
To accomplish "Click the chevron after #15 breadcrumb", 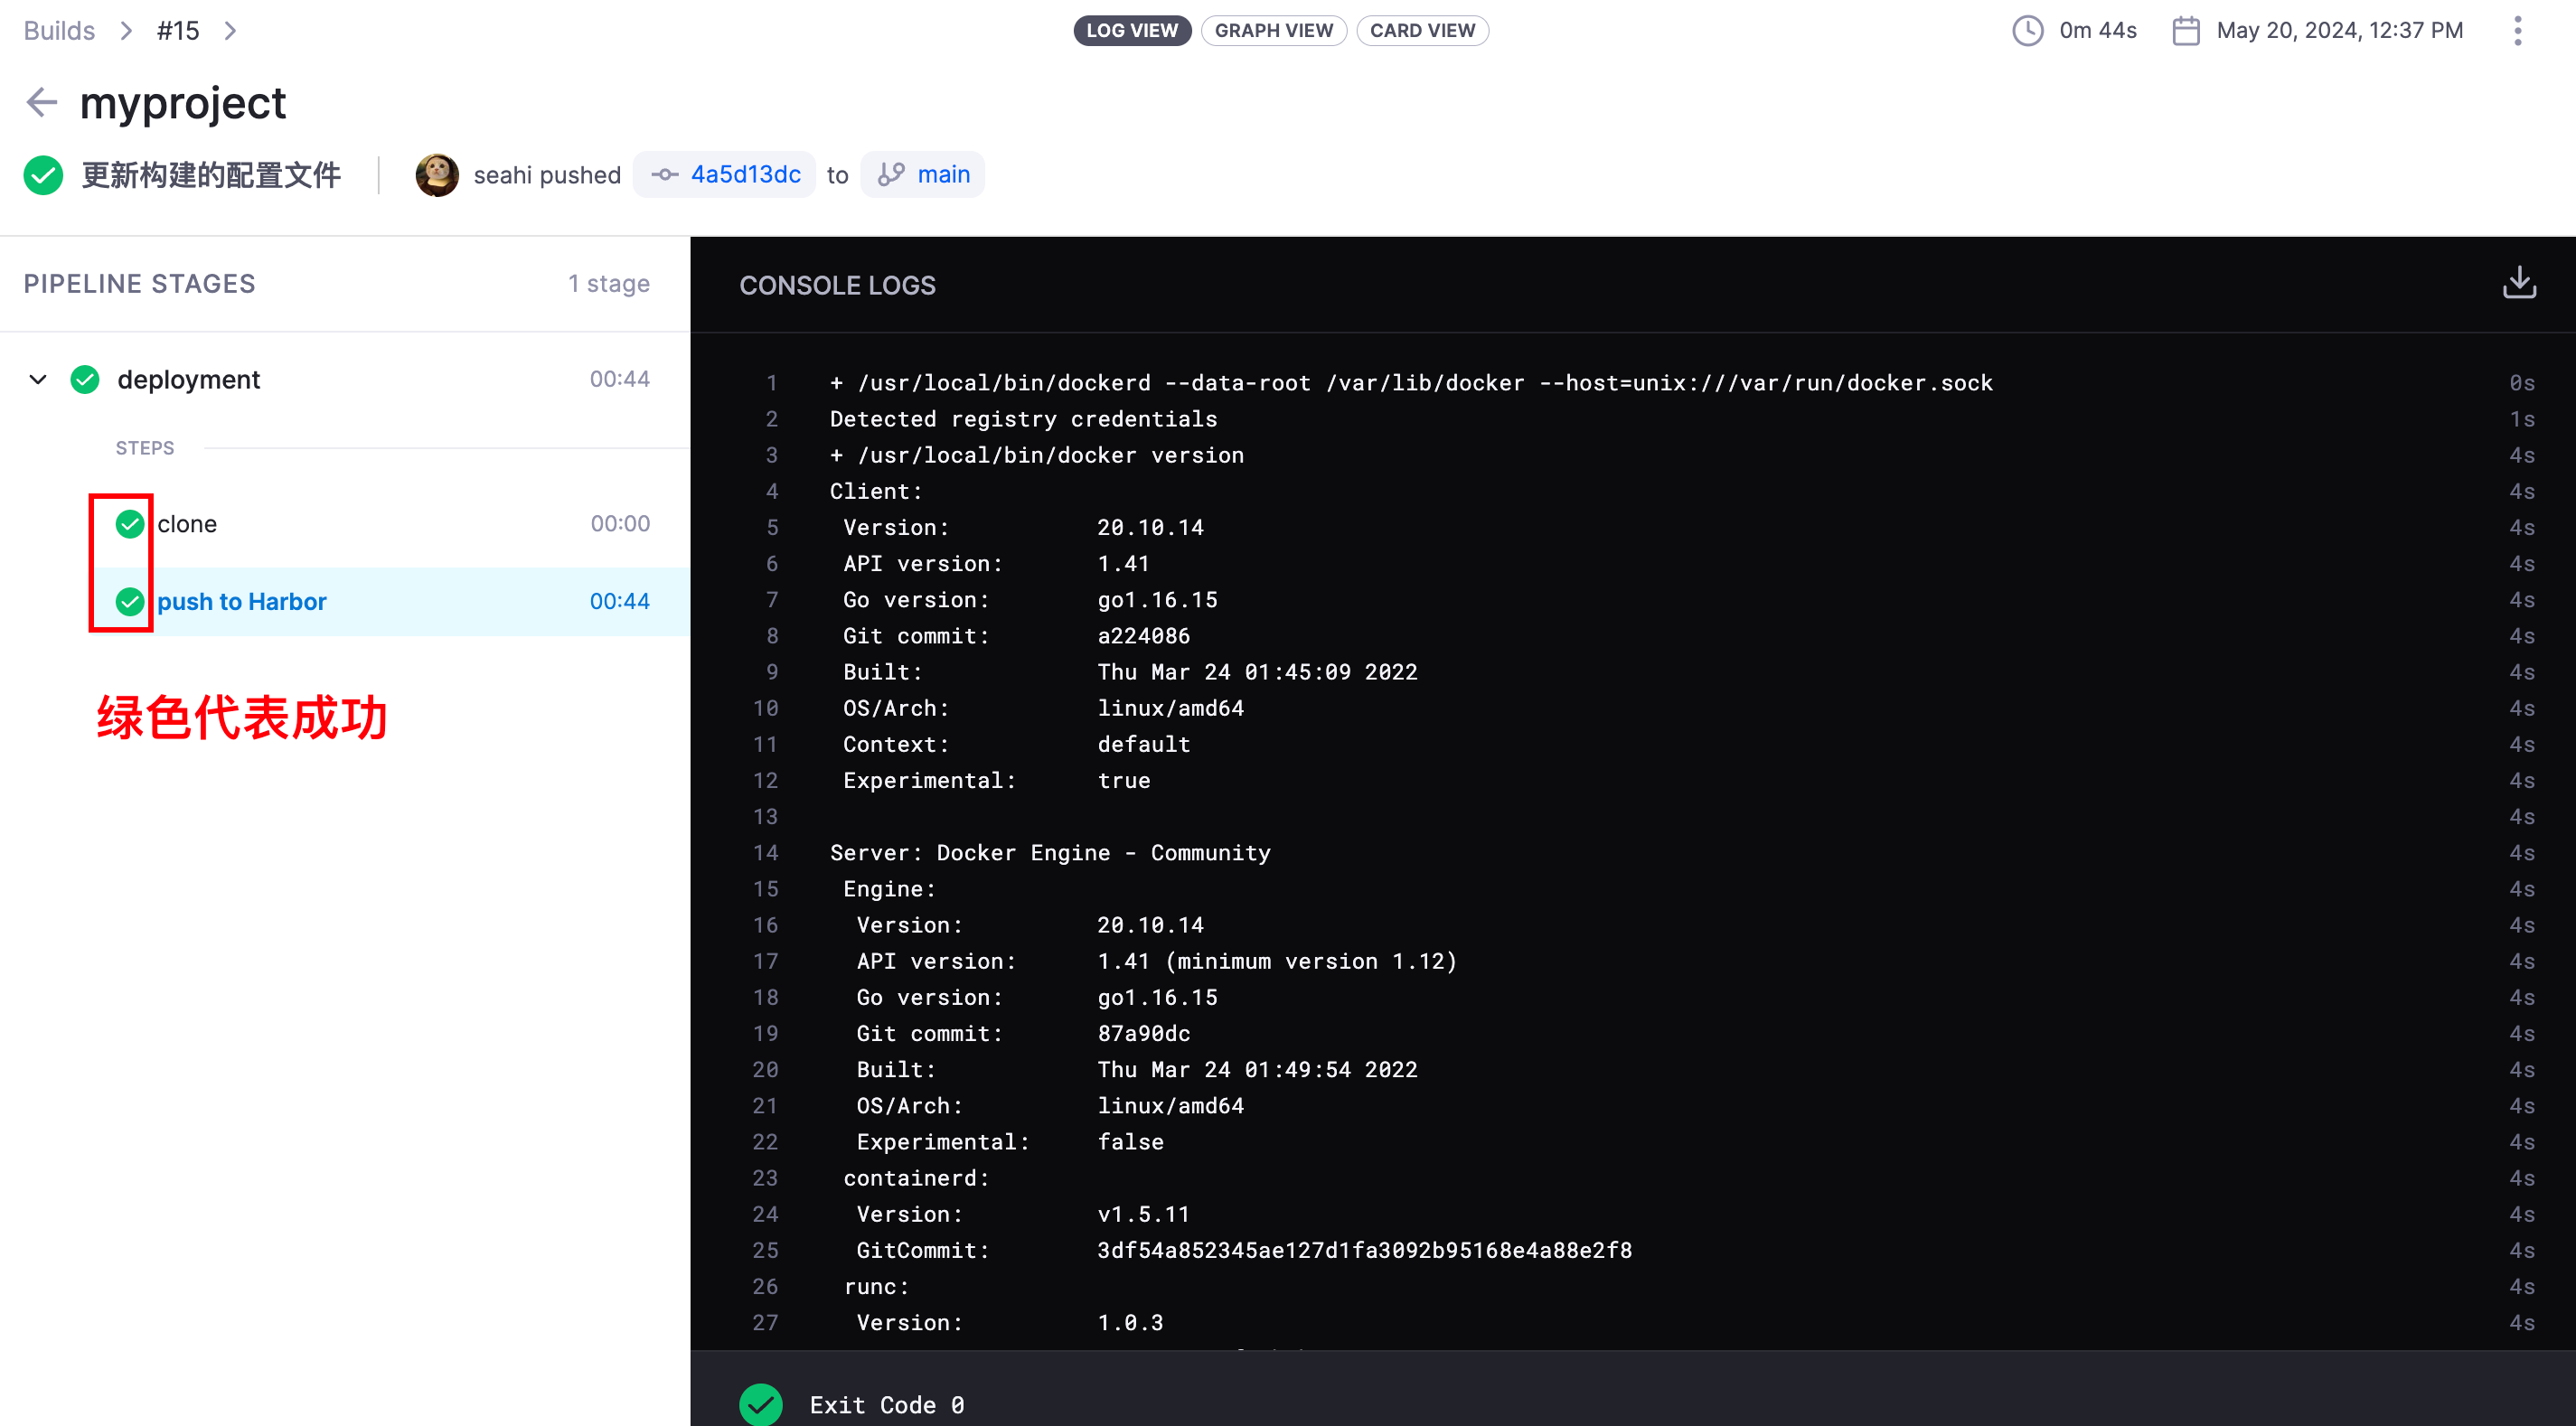I will click(230, 31).
